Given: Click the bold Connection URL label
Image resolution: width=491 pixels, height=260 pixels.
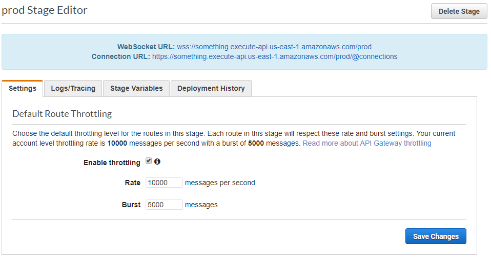Looking at the screenshot, I should 120,56.
